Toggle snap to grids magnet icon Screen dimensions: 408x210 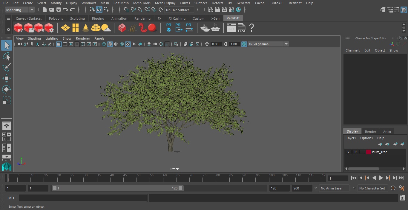(x=126, y=10)
